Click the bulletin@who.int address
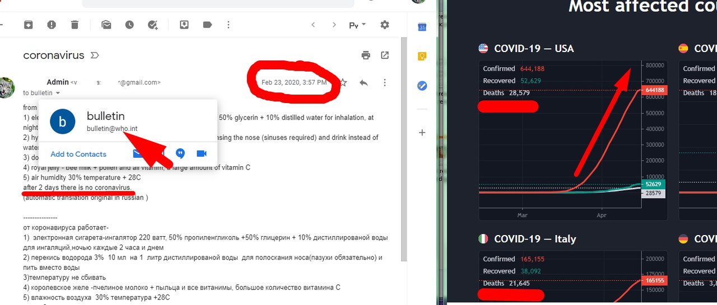The width and height of the screenshot is (717, 305). (x=112, y=129)
